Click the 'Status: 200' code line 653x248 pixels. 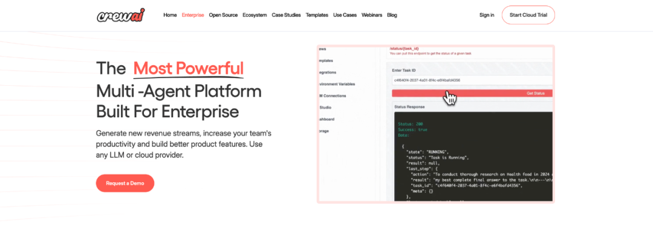tap(410, 124)
